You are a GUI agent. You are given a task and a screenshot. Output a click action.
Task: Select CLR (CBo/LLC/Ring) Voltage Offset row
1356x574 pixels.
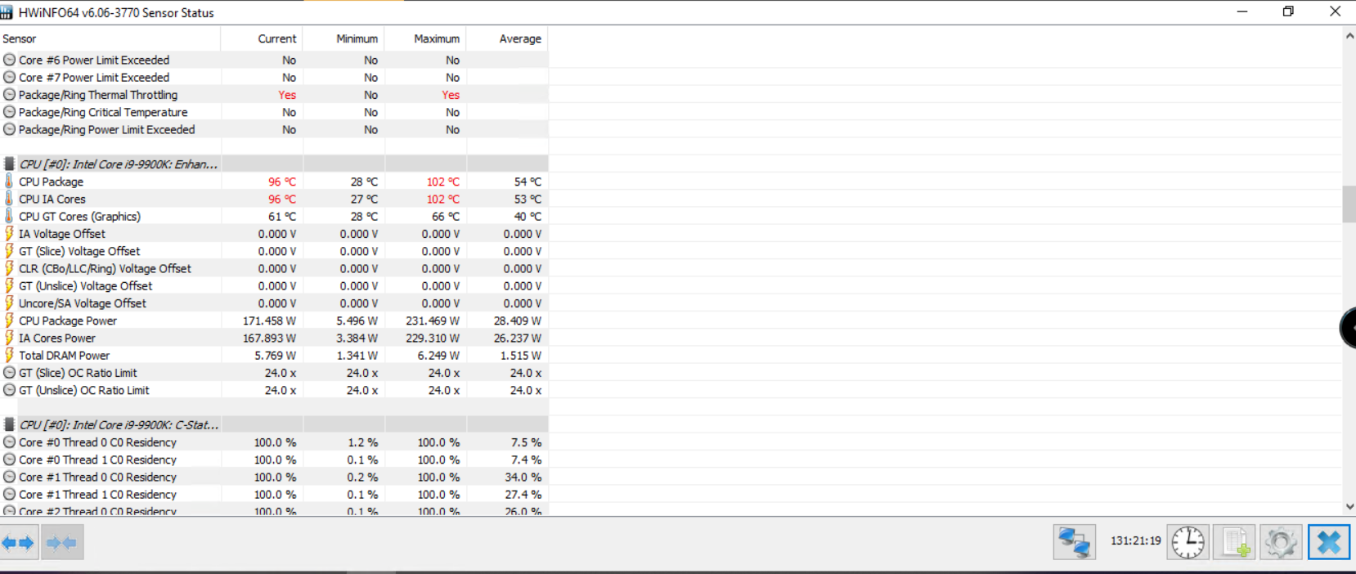(x=274, y=268)
